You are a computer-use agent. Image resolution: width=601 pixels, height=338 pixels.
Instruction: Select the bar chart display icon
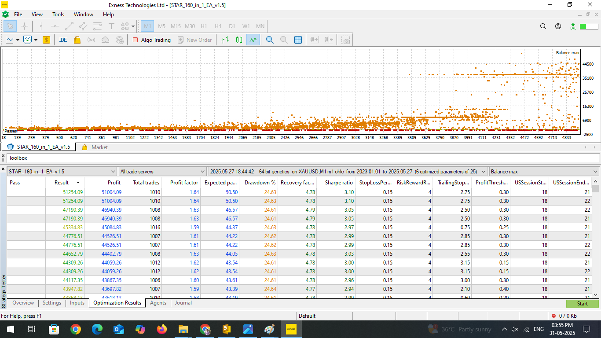pos(225,40)
